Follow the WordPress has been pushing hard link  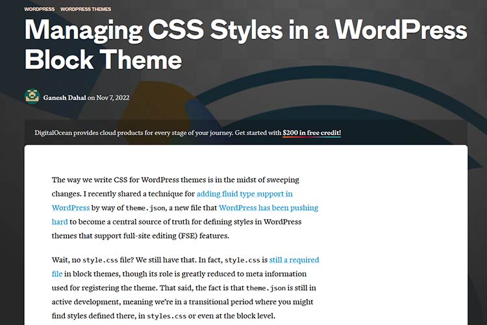tap(268, 208)
